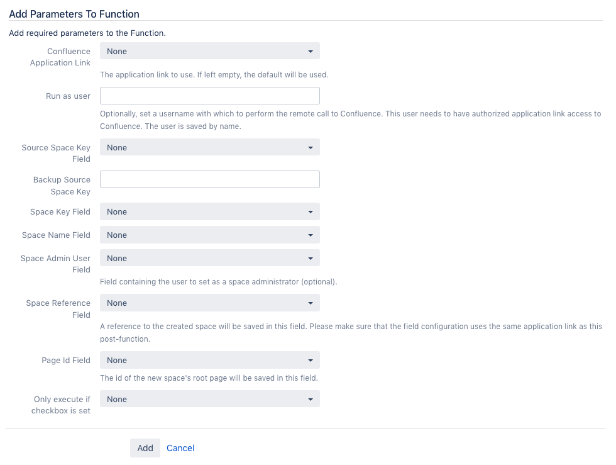Expand the Source Space Key Field dropdown
This screenshot has height=465, width=616.
(x=210, y=147)
